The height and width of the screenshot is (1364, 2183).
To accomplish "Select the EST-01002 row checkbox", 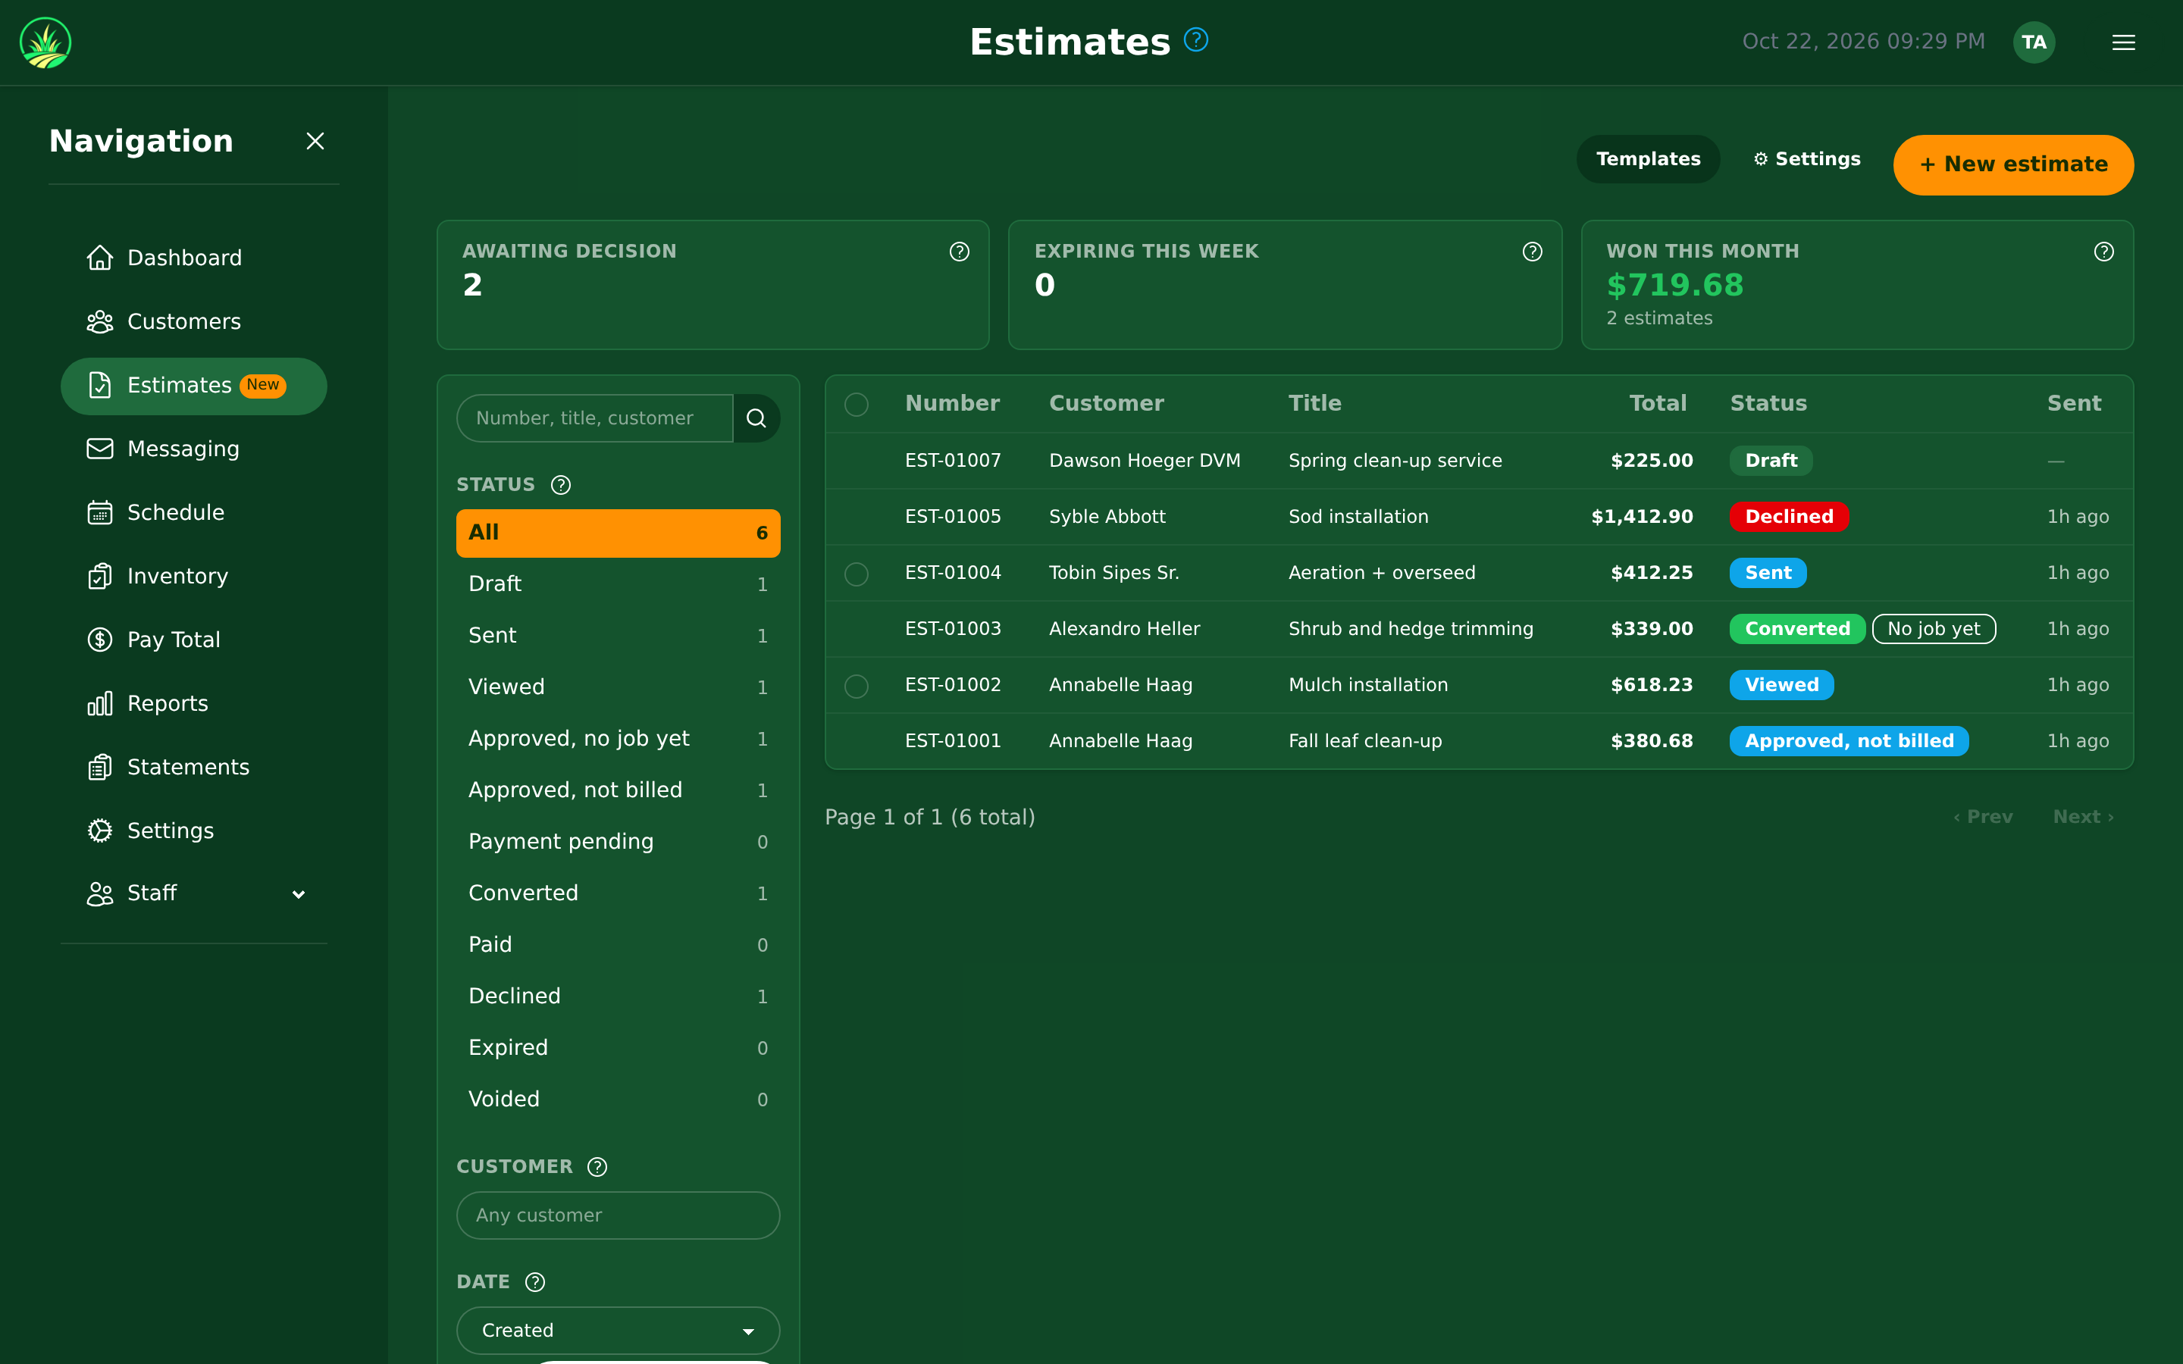I will point(856,687).
